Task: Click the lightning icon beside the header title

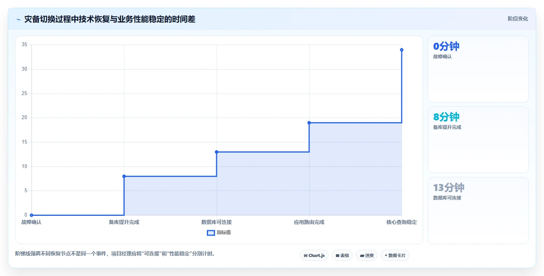Action: [x=18, y=19]
